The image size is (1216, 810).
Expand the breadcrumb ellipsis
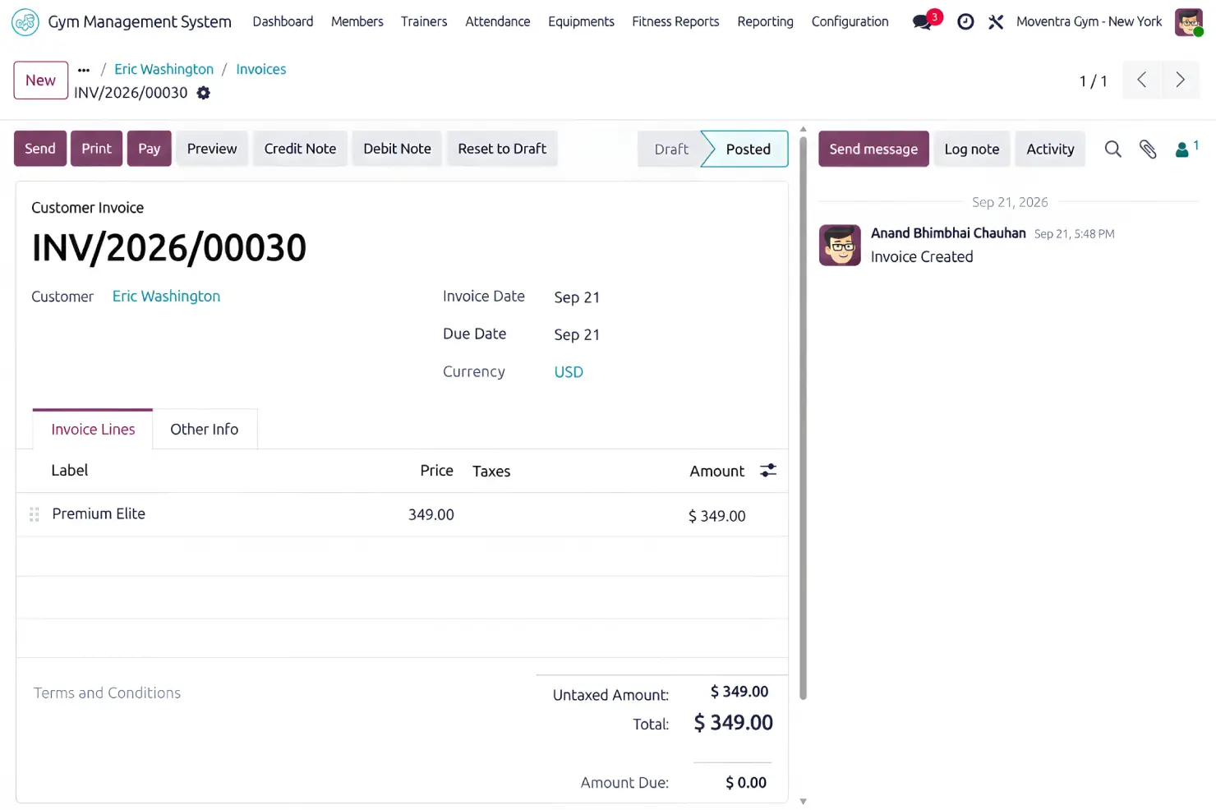(x=84, y=70)
